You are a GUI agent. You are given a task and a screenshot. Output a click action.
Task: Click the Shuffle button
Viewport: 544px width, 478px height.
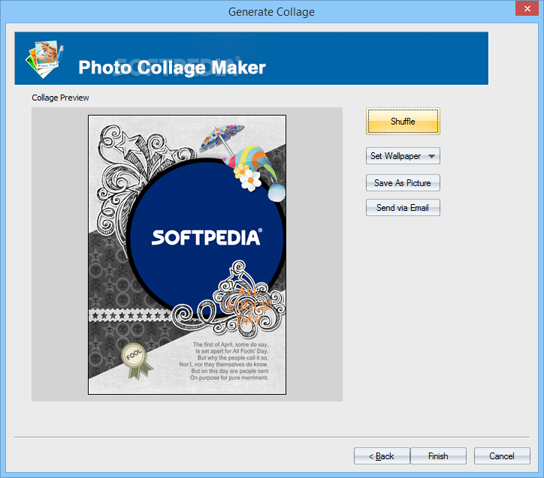tap(403, 122)
